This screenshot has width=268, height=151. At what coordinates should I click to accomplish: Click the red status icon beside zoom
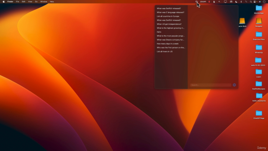(209, 2)
